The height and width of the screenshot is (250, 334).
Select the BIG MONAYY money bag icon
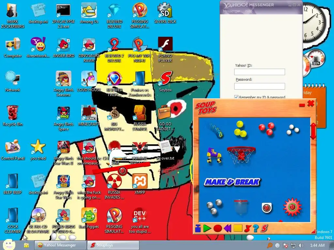[x=114, y=118]
